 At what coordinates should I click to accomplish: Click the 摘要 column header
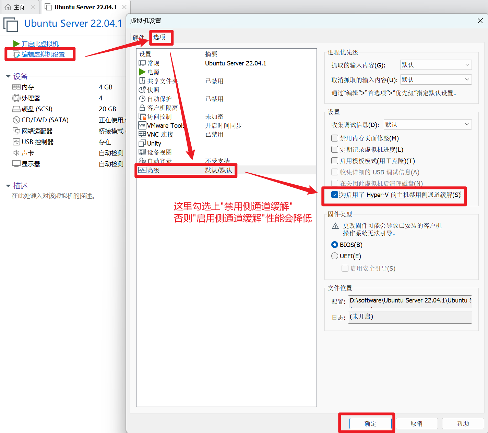(x=211, y=54)
